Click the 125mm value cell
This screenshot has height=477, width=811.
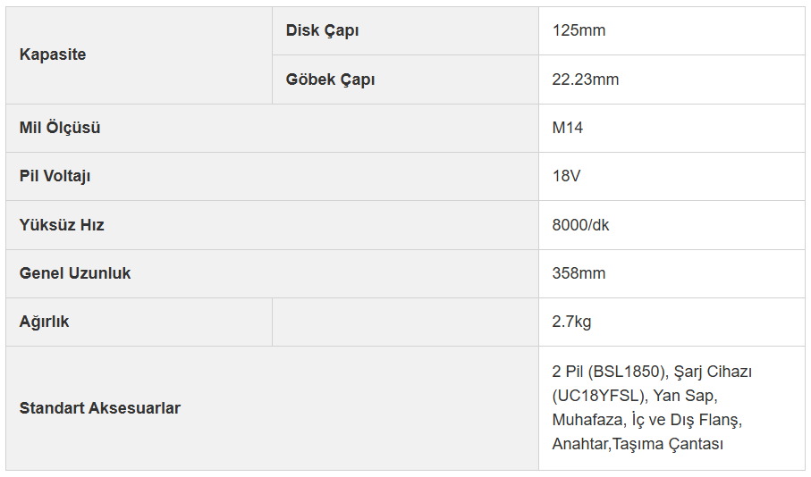pos(672,31)
